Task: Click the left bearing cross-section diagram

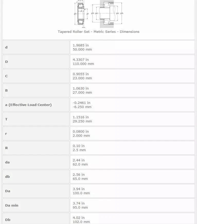Action: tap(81, 14)
